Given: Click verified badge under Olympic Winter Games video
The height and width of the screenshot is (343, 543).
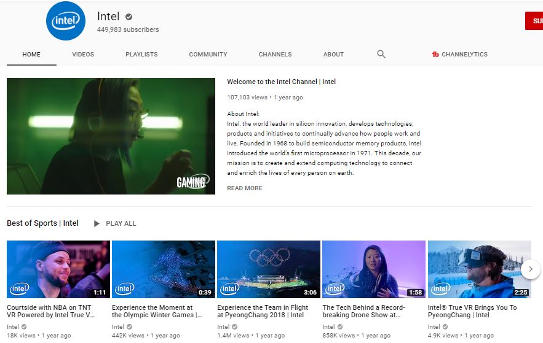Looking at the screenshot, I should (x=129, y=327).
